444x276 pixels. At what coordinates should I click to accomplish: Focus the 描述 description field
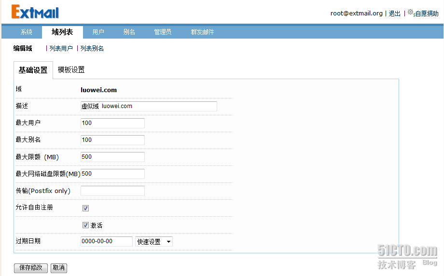(x=149, y=106)
